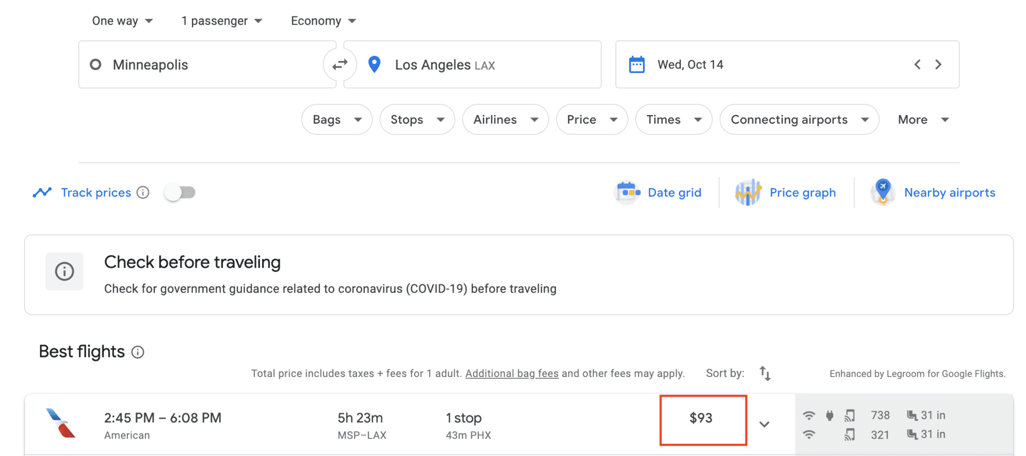Open the Airlines filter dropdown
The image size is (1026, 456).
[x=505, y=119]
